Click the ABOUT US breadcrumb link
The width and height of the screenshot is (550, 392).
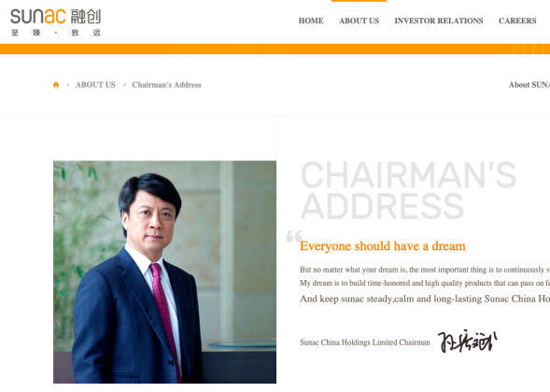click(x=95, y=85)
